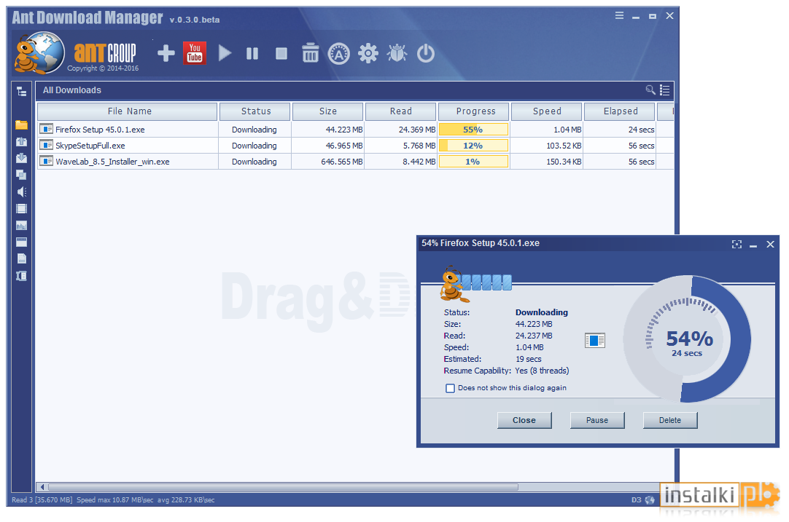
Task: Start downloads with the play icon
Action: click(225, 53)
